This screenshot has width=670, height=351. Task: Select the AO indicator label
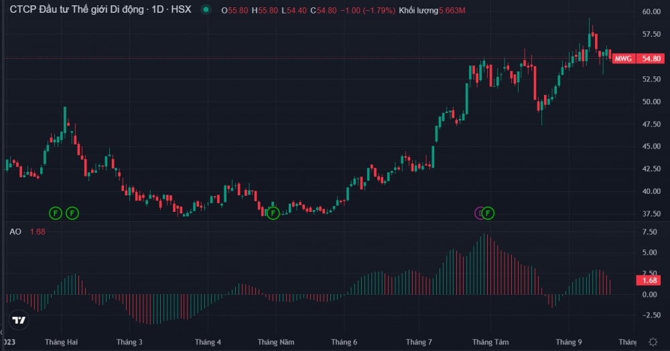click(15, 231)
